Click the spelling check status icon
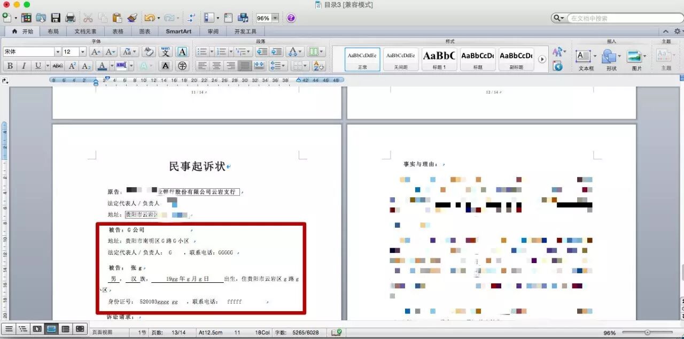684x339 pixels. [337, 333]
